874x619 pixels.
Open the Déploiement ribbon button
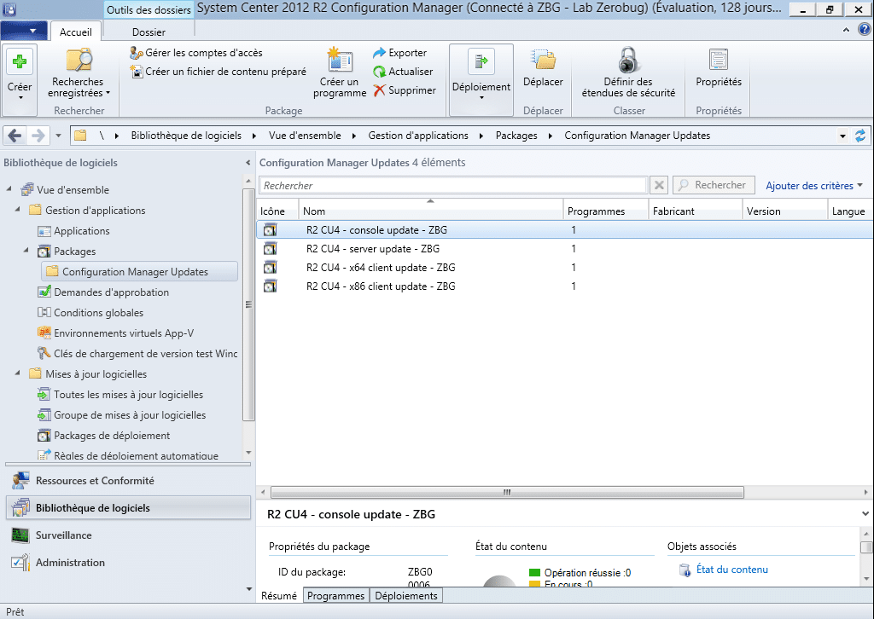481,79
